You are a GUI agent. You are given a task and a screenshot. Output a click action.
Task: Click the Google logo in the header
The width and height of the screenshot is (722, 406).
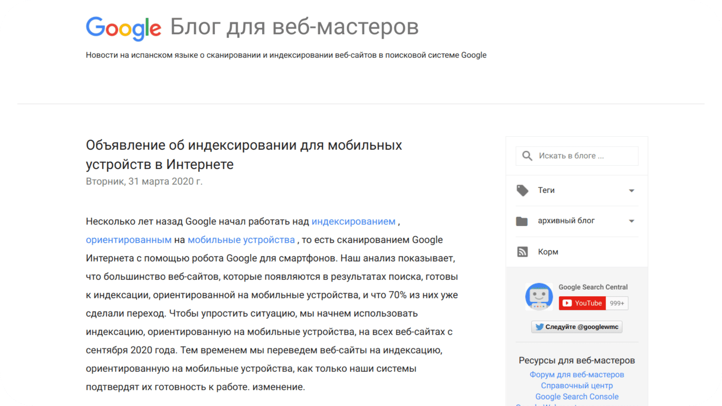pyautogui.click(x=123, y=28)
